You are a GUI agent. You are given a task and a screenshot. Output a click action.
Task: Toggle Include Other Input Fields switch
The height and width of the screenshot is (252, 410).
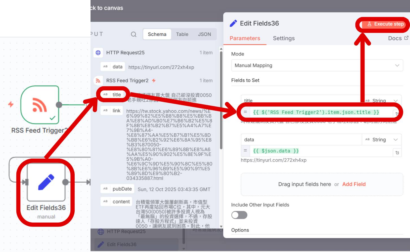point(239,215)
